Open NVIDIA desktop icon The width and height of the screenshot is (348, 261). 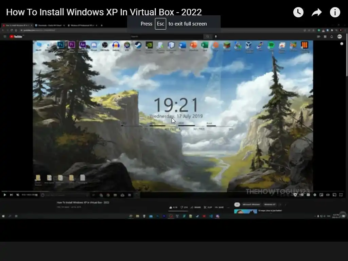click(149, 45)
